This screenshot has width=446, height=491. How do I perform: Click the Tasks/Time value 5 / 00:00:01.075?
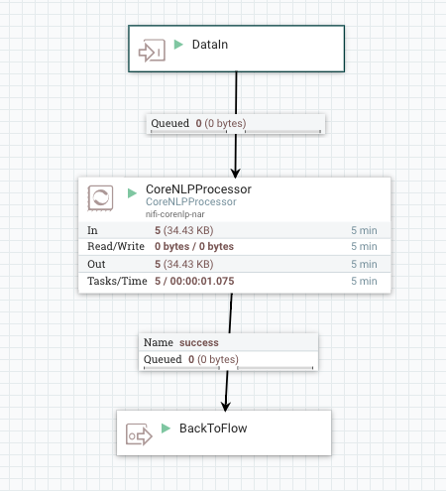pos(194,281)
